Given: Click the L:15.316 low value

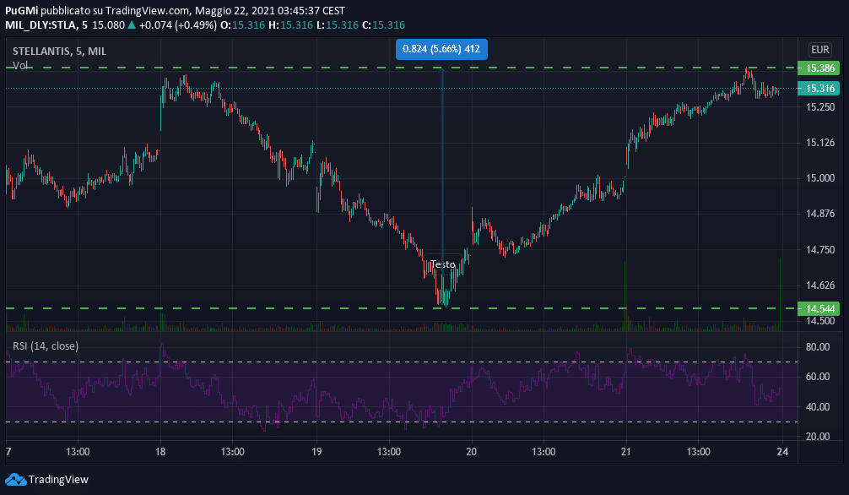Looking at the screenshot, I should tap(338, 25).
